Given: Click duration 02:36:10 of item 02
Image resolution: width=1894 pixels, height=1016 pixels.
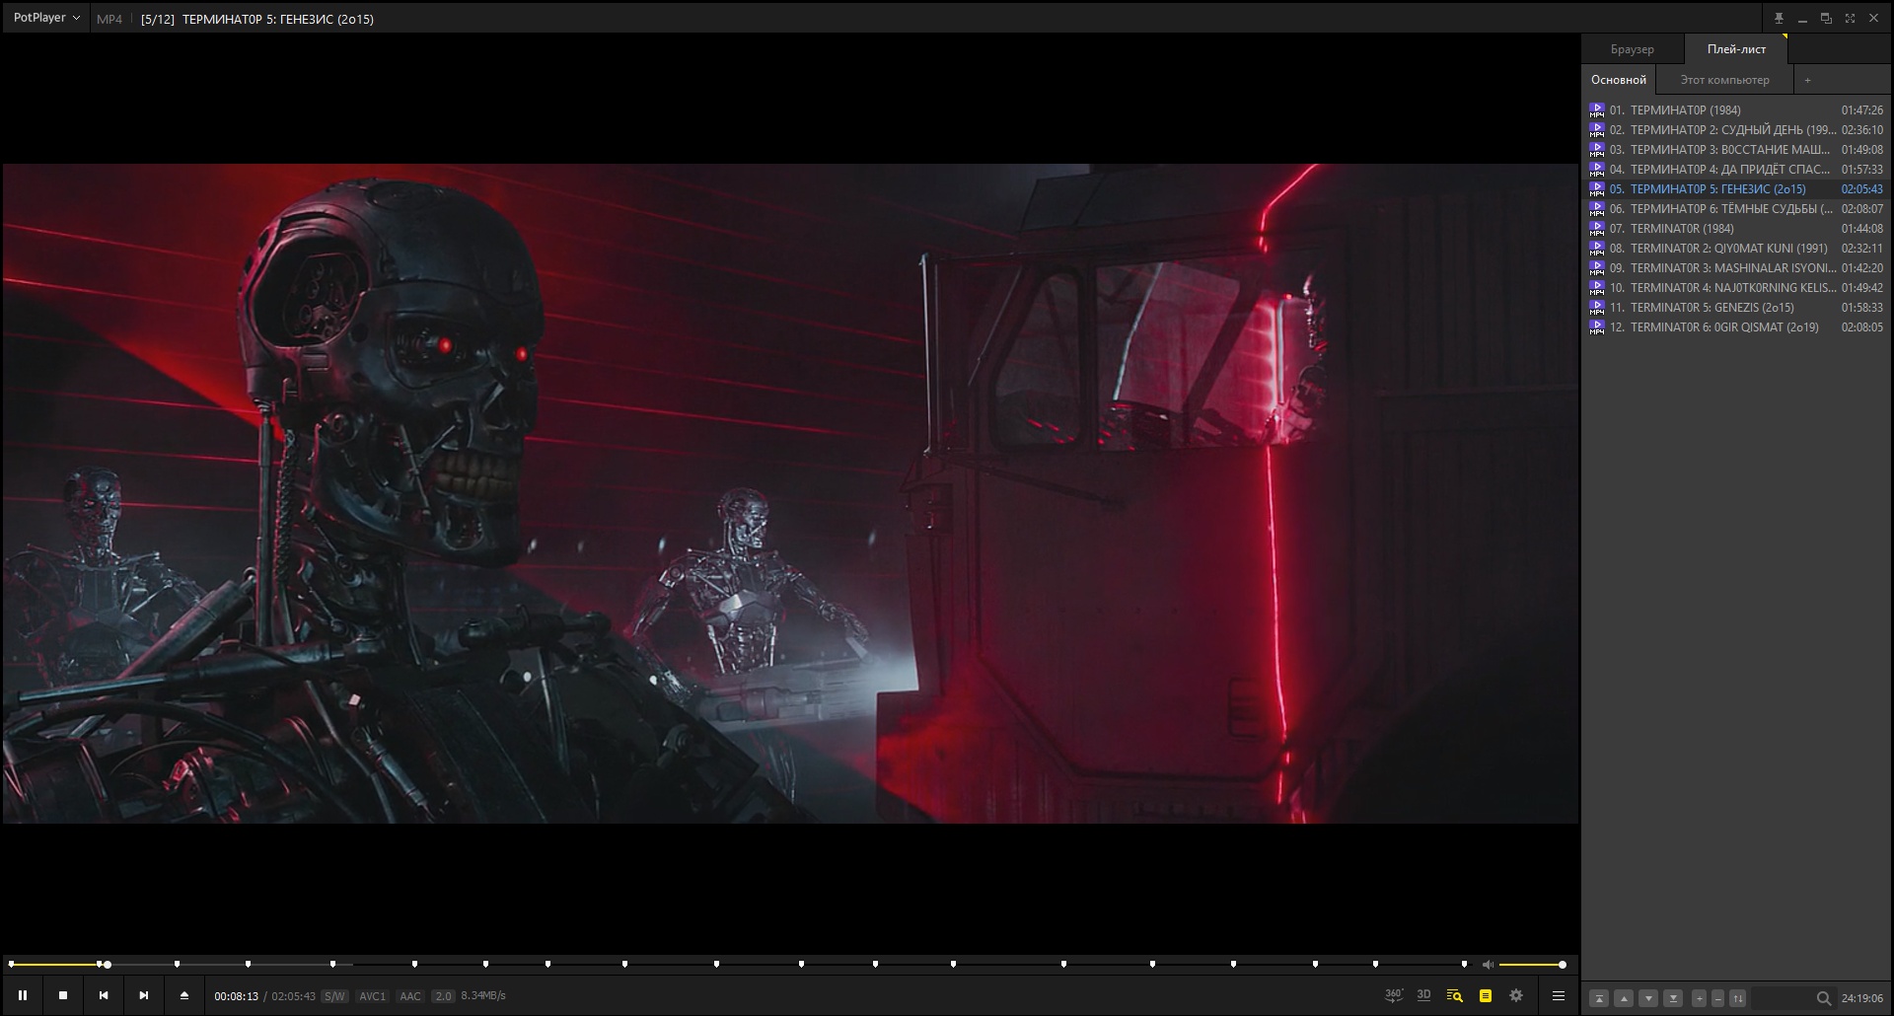Looking at the screenshot, I should point(1861,130).
